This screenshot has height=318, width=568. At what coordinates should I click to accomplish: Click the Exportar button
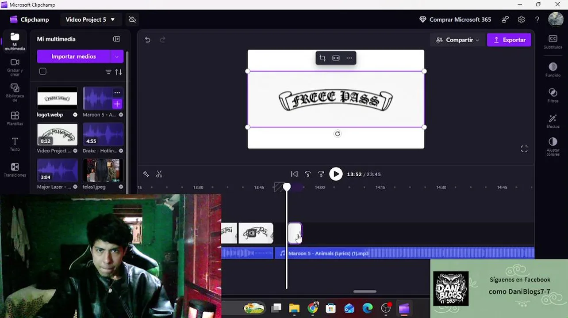(509, 40)
